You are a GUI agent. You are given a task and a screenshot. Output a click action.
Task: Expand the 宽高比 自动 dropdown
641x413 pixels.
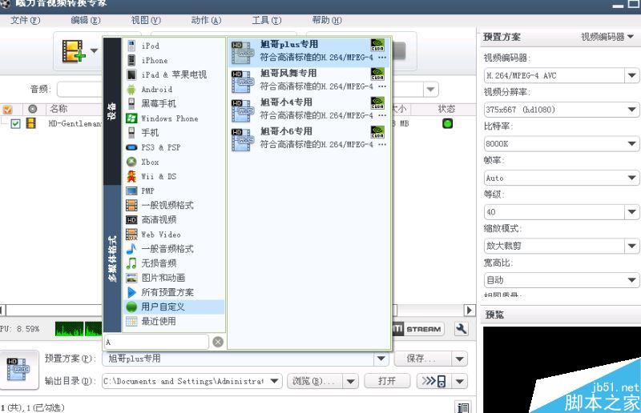click(631, 280)
